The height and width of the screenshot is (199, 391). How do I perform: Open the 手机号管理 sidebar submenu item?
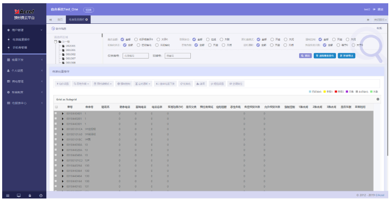pos(20,48)
